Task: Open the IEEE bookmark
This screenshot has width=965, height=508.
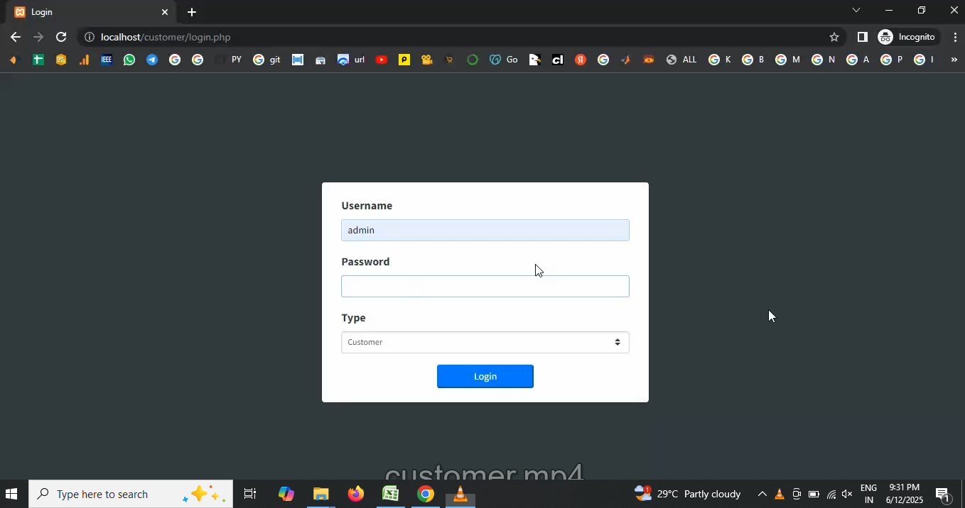Action: click(x=107, y=60)
